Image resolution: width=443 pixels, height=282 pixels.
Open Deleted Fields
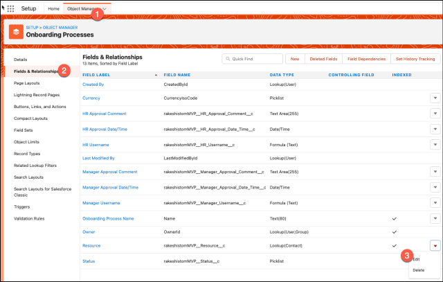323,60
